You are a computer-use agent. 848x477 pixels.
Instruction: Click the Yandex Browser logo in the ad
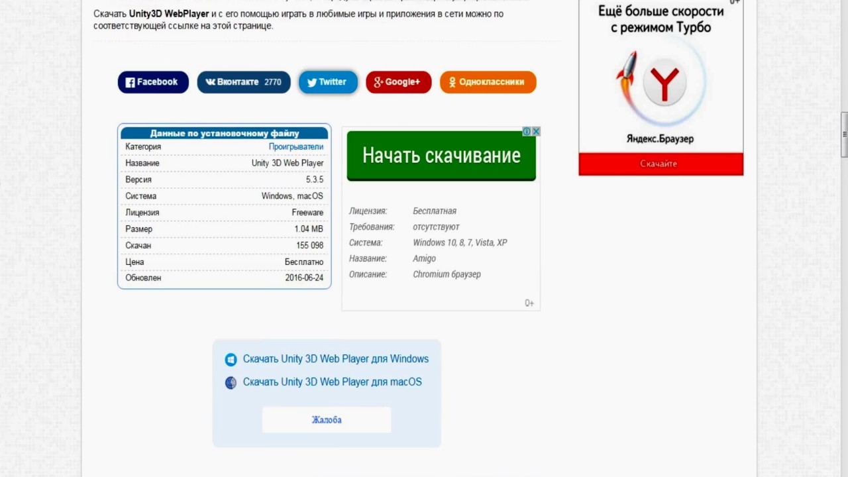664,83
